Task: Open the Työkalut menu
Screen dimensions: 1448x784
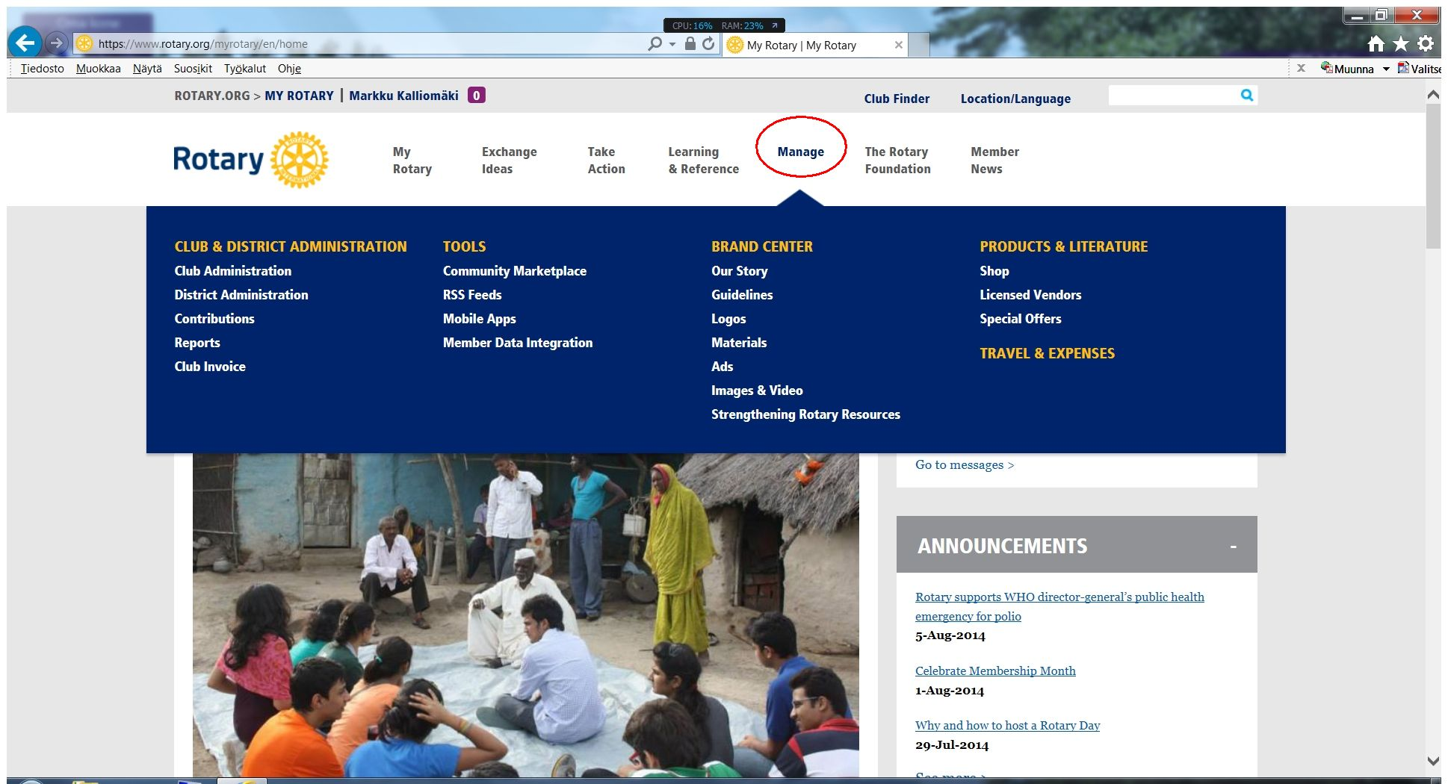Action: coord(245,69)
